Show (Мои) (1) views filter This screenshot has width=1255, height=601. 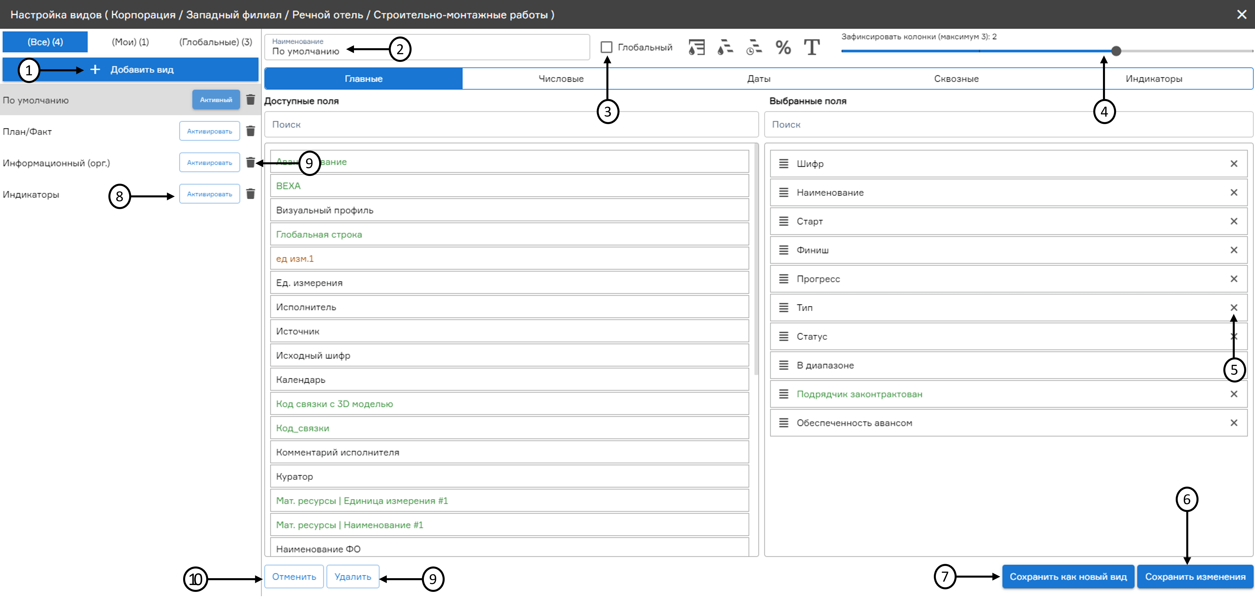click(130, 42)
